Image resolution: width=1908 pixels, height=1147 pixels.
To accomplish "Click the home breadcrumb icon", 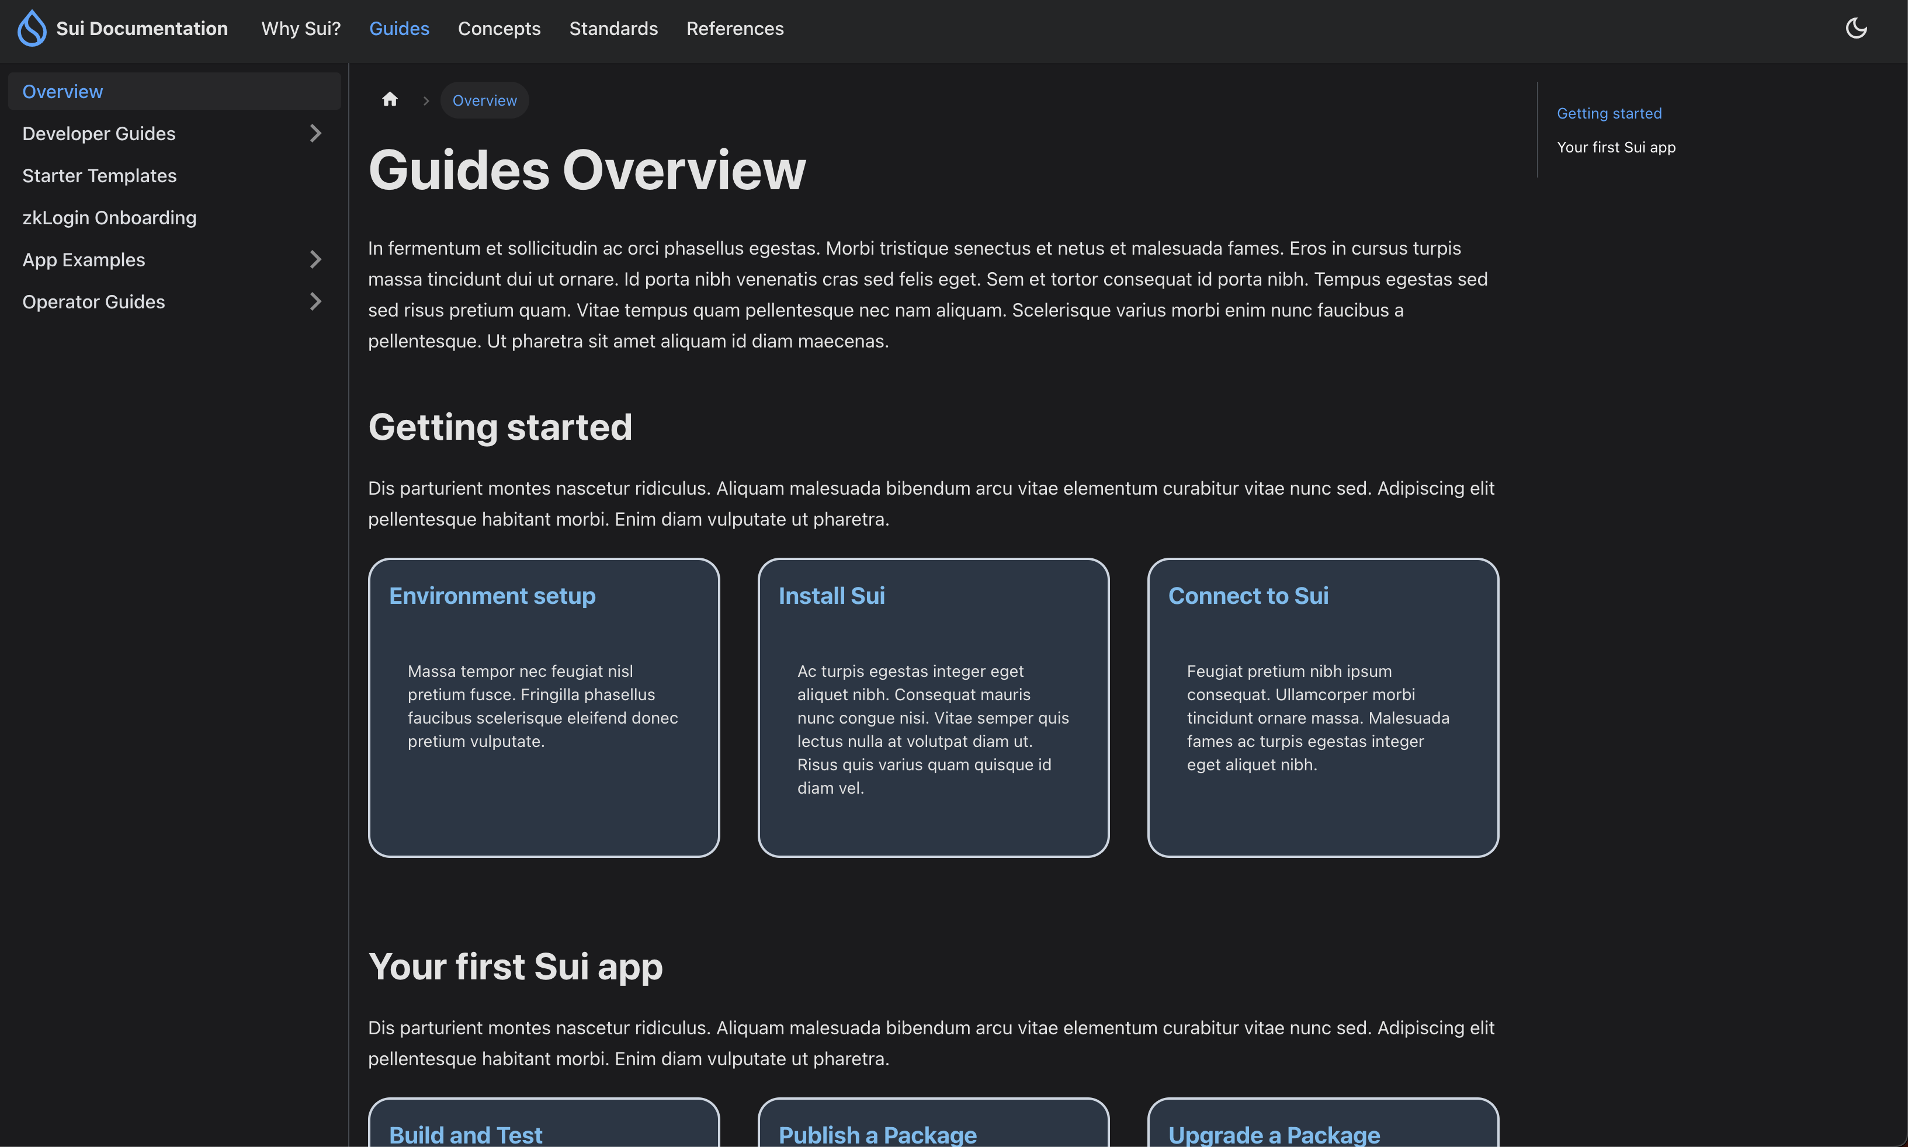I will click(390, 100).
